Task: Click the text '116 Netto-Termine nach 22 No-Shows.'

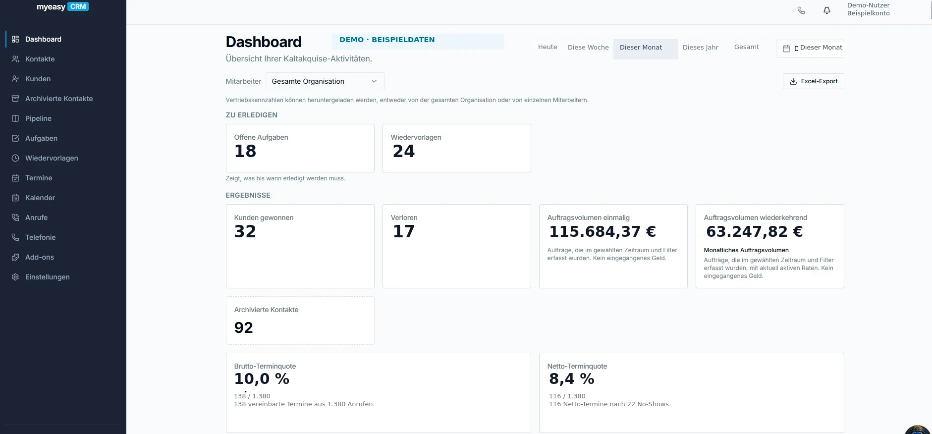Action: [610, 404]
